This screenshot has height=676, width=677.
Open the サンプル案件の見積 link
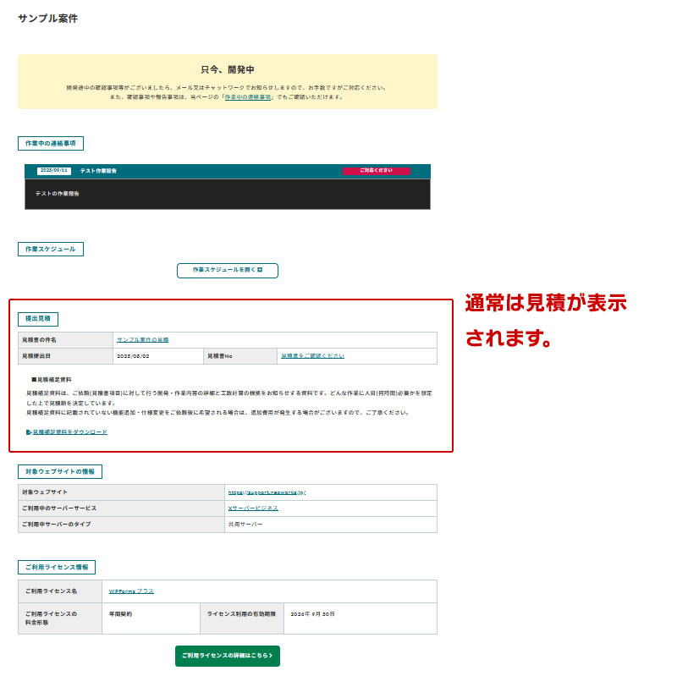tap(146, 338)
